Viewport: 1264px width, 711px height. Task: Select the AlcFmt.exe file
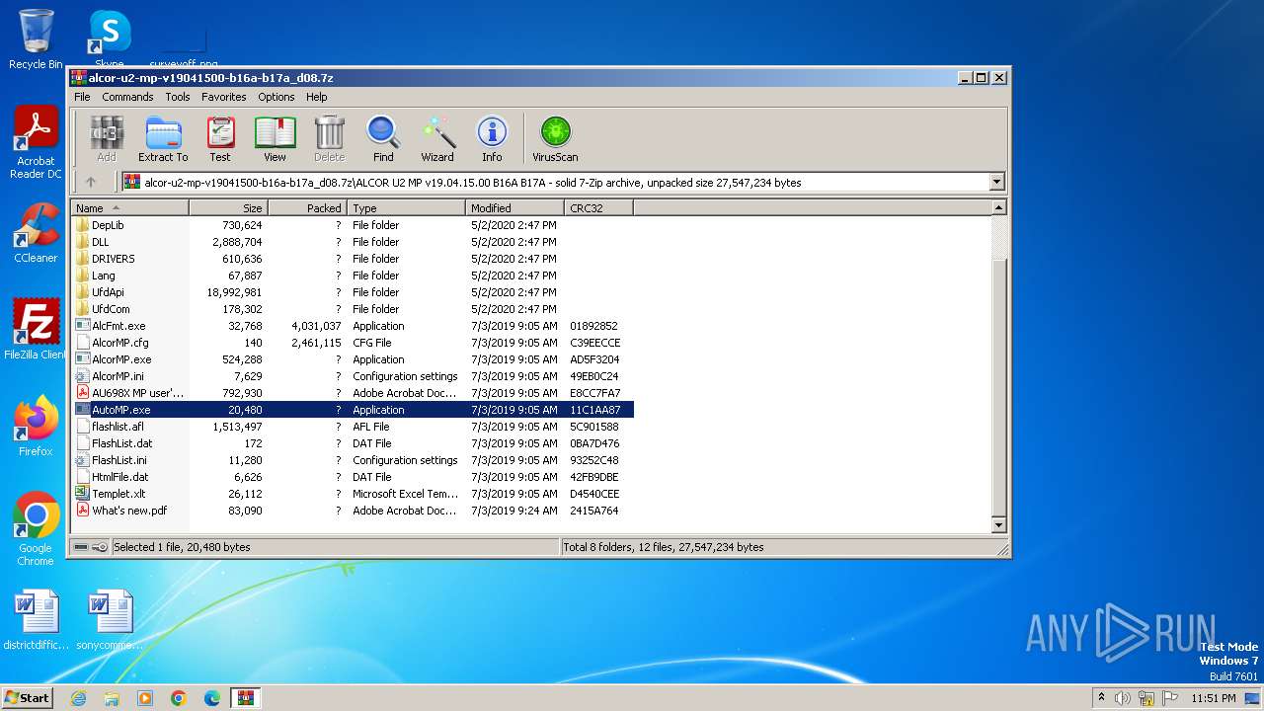(x=118, y=326)
